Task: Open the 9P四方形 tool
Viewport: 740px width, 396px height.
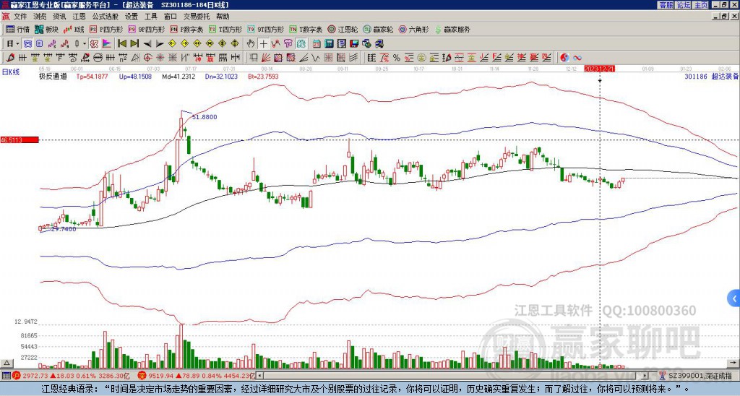Action: [x=146, y=29]
